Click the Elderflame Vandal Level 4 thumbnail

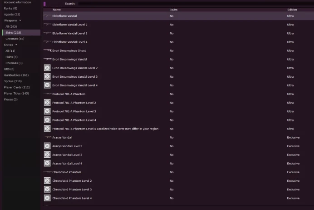tap(48, 42)
